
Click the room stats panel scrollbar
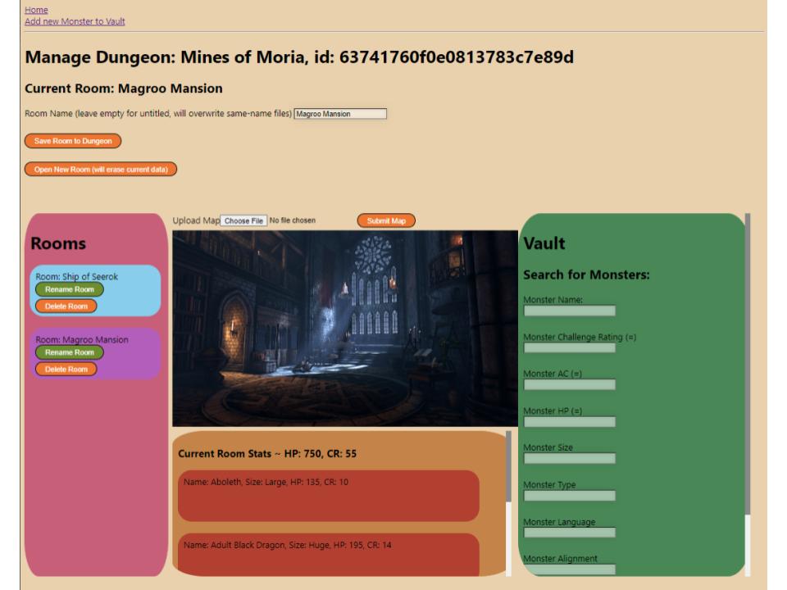pos(508,466)
